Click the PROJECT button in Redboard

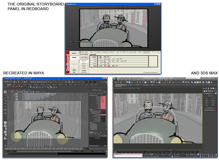pyautogui.click(x=74, y=53)
